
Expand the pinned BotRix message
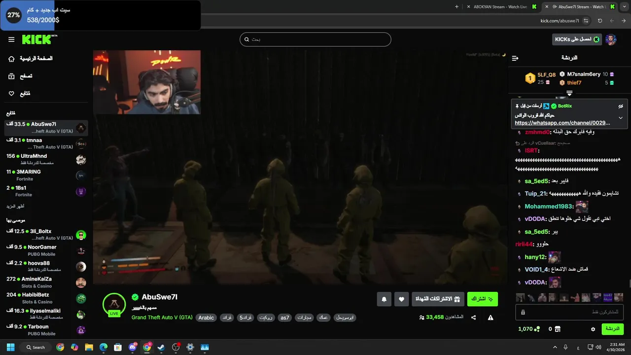point(621,118)
